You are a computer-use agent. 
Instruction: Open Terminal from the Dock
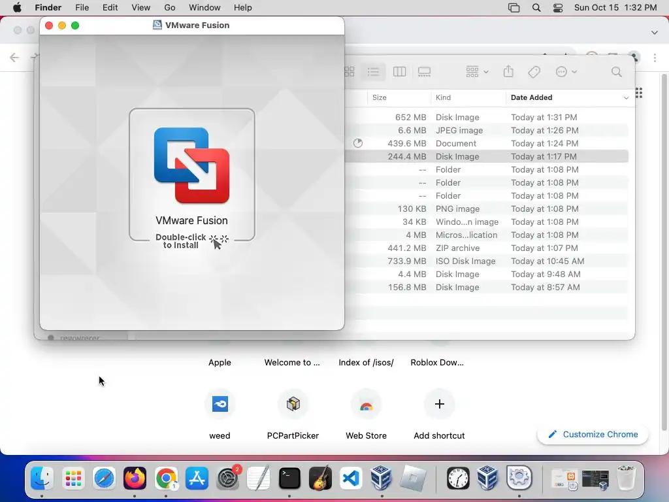coord(289,478)
